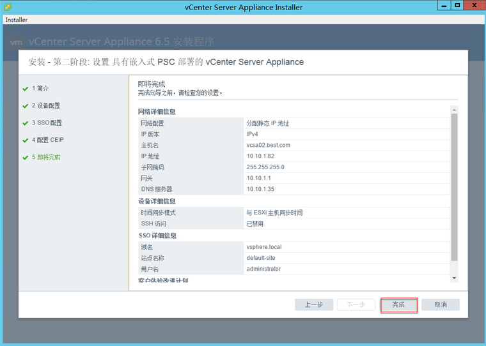Click the 与 ESXi 主机同步时间 value
The width and height of the screenshot is (486, 346).
[x=274, y=213]
